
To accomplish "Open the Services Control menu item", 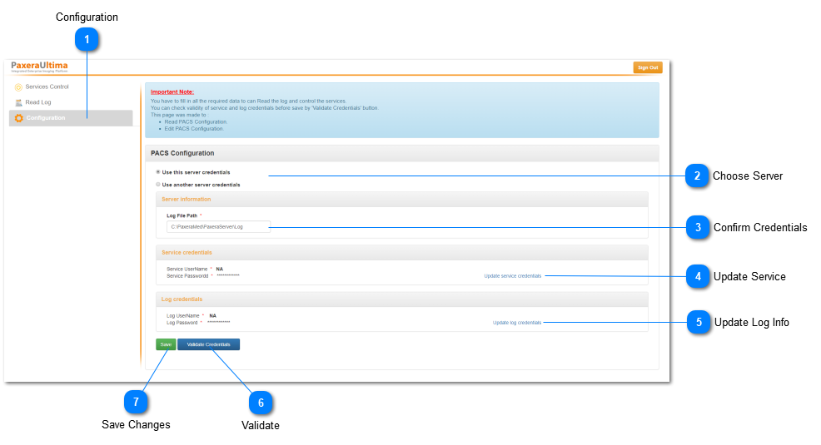I will click(x=47, y=87).
